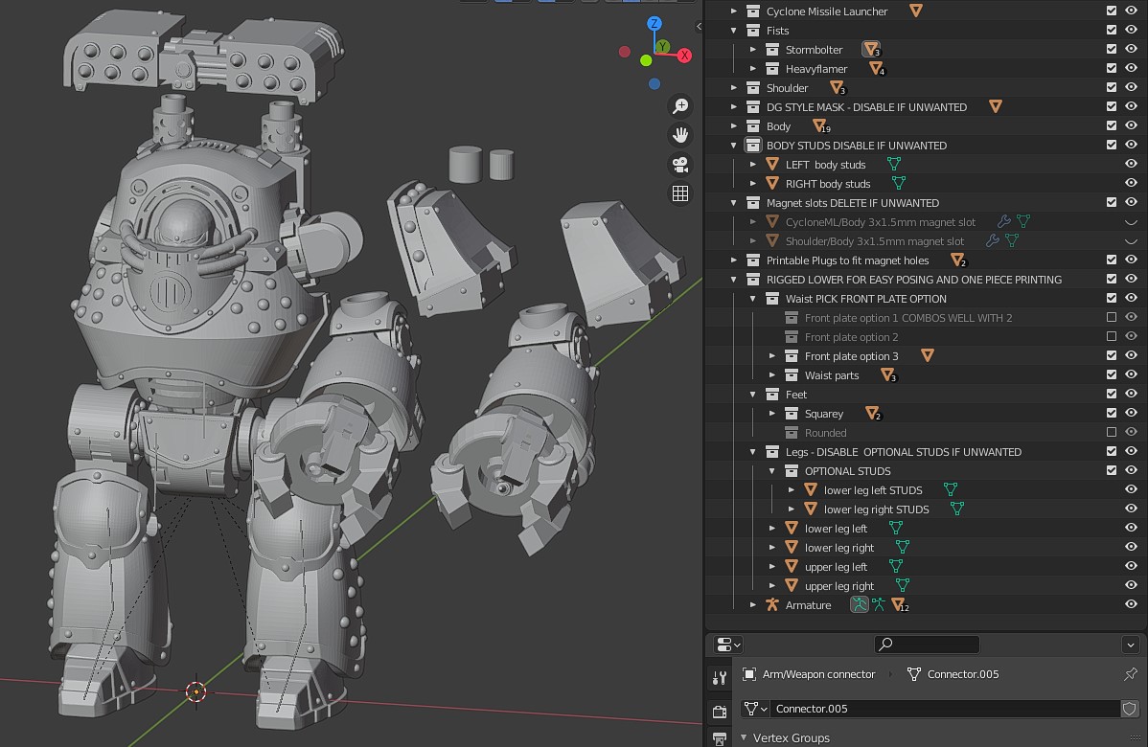
Task: Open the editor type selector in the properties header
Action: pyautogui.click(x=726, y=644)
